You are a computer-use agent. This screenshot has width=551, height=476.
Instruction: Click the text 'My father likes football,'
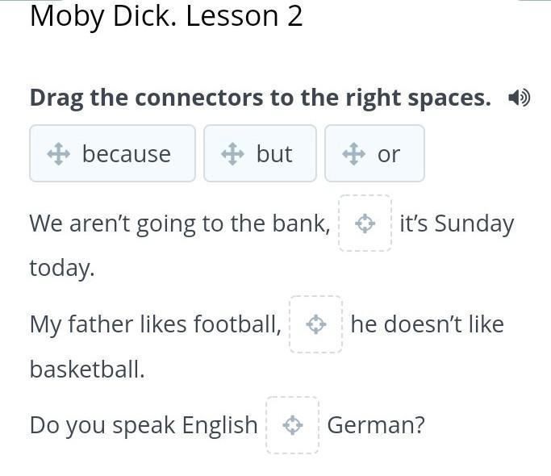(156, 324)
